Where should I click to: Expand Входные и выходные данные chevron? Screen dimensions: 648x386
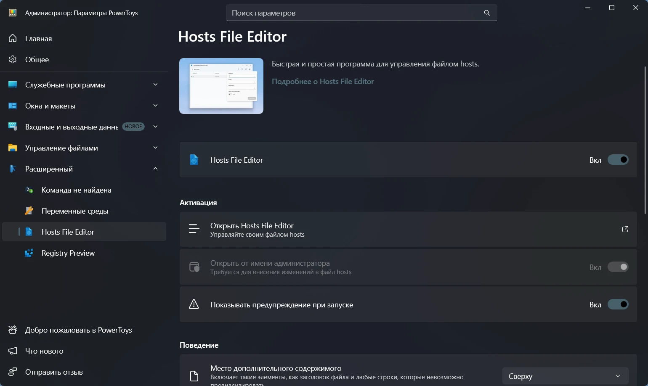coord(155,127)
